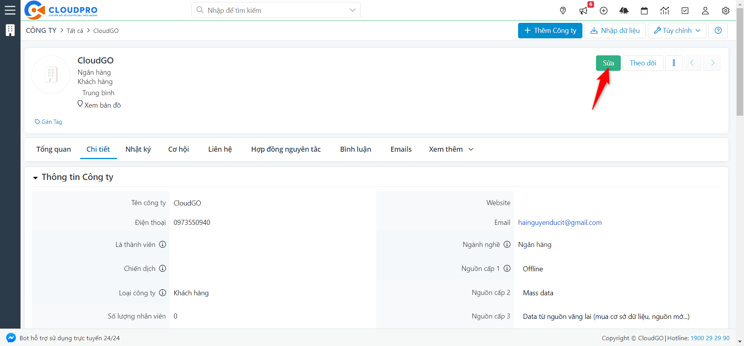Screen dimensions: 744x346
Task: Expand the Xem thêm tab menu
Action: click(x=451, y=149)
